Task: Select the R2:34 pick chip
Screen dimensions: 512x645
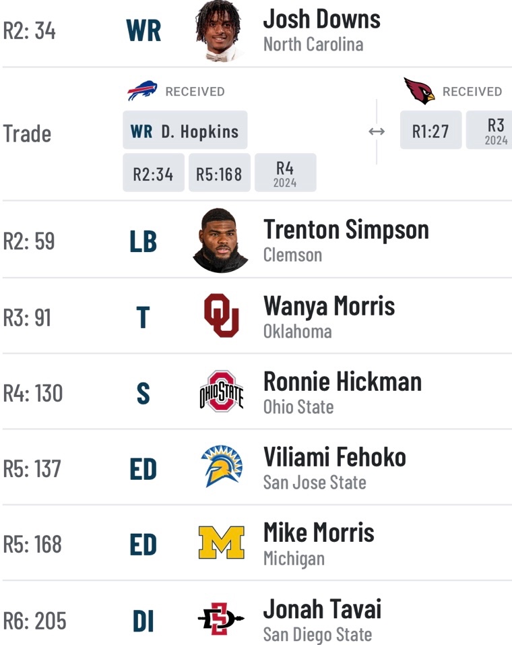Action: [x=154, y=173]
